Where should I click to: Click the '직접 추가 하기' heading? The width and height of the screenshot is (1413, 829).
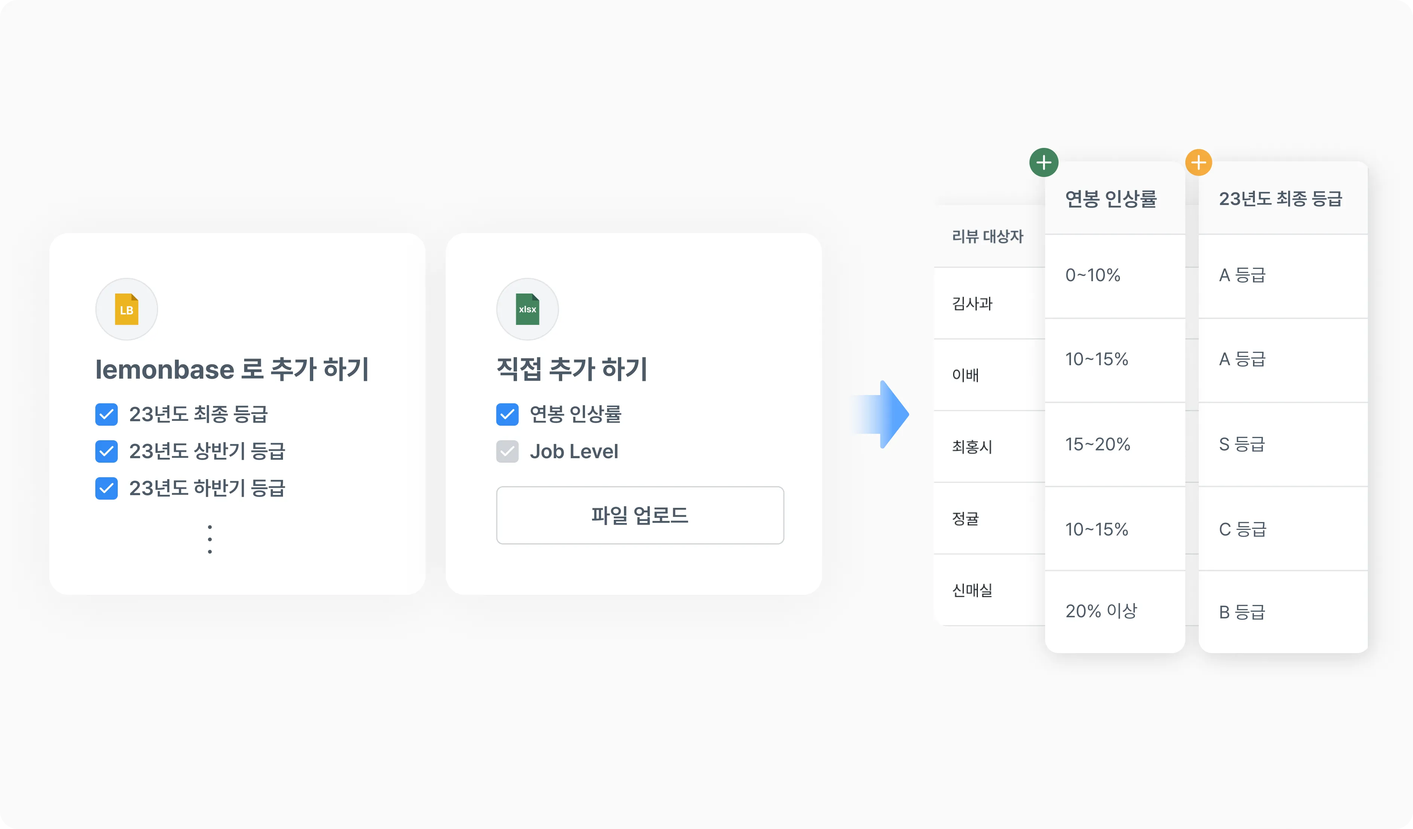click(572, 369)
